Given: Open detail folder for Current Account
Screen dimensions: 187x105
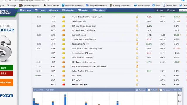Looking at the screenshot, I should tap(137, 35).
